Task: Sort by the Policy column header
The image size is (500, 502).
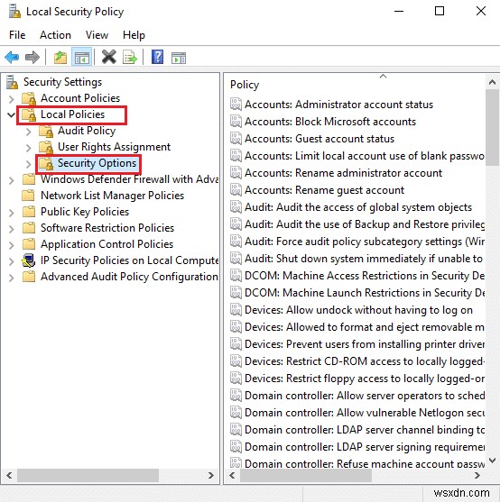Action: [245, 85]
